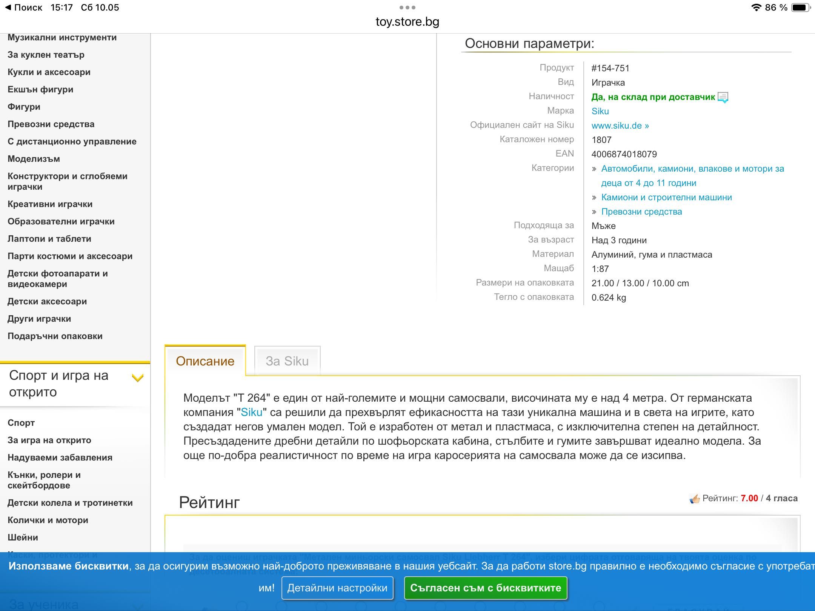
Task: Tap the availability info speech bubble icon
Action: click(x=723, y=97)
